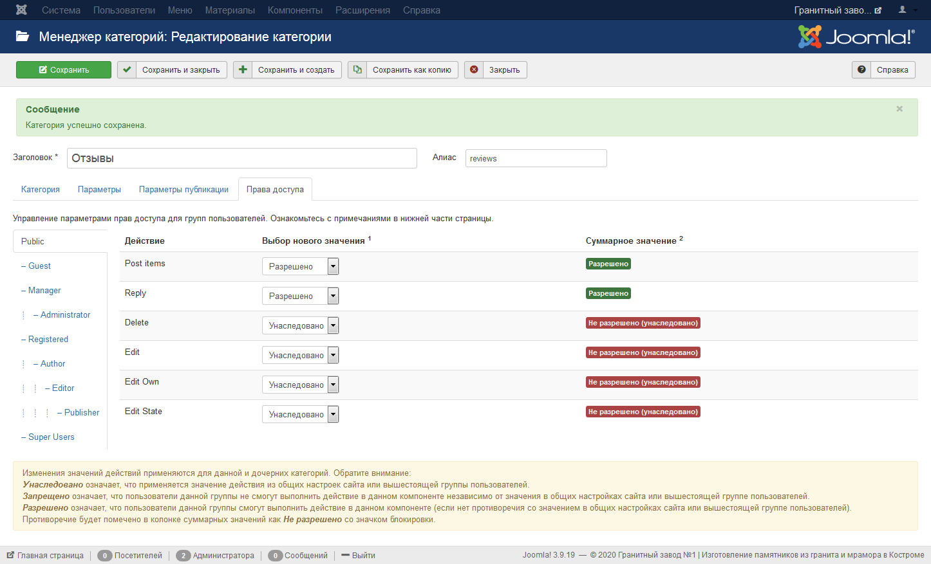The image size is (931, 564).
Task: Click the Сохранить как копию button
Action: [x=403, y=70]
